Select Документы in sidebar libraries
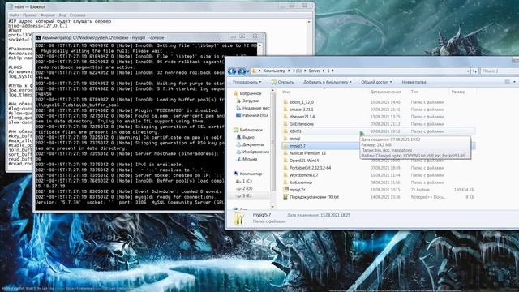Image resolution: width=519 pixels, height=292 pixels. (250, 144)
